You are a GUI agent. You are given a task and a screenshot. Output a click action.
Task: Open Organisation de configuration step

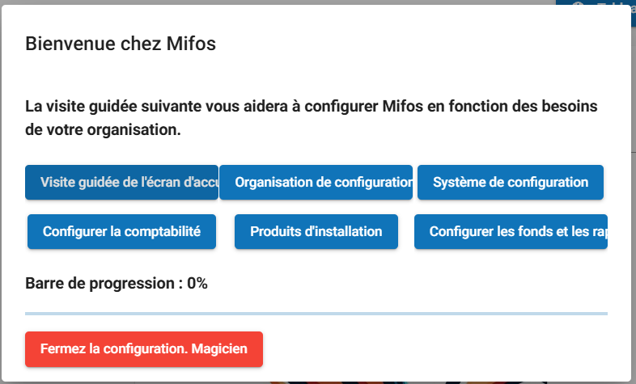pos(316,182)
